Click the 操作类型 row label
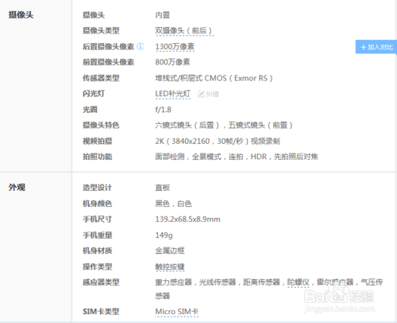Image resolution: width=397 pixels, height=323 pixels. point(98,267)
